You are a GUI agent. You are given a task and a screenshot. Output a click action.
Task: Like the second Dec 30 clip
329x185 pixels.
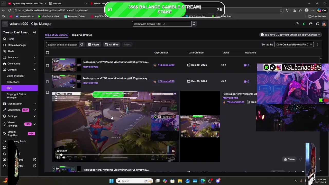(x=245, y=81)
